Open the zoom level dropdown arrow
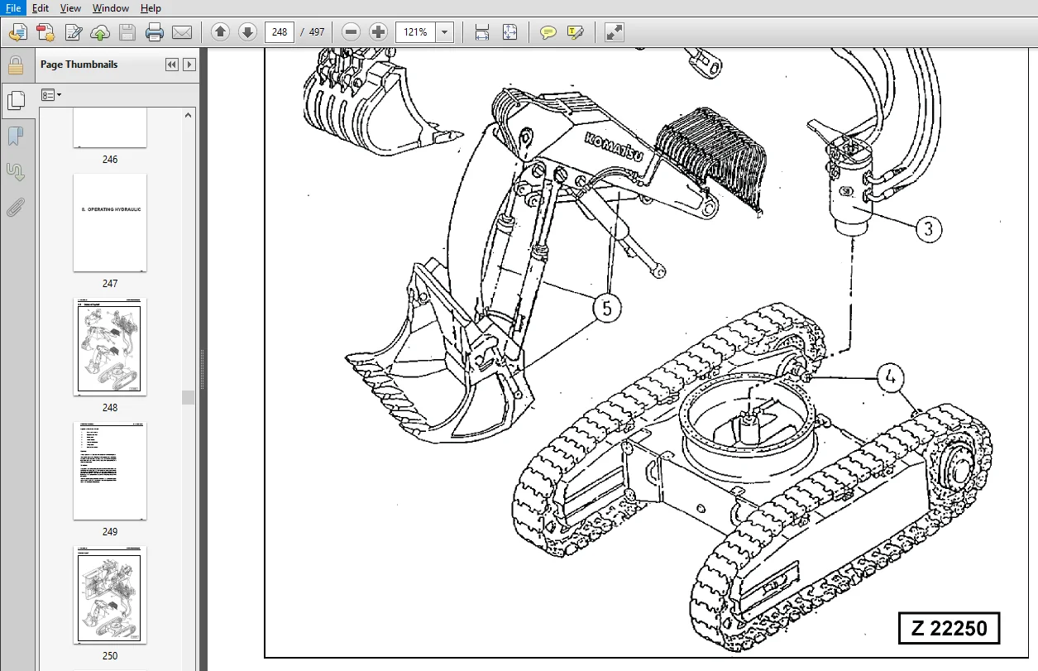Screen dimensions: 1038x671 point(445,32)
